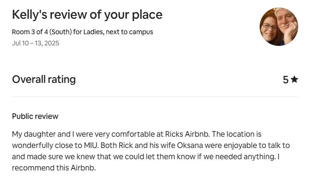This screenshot has height=177, width=316.
Task: Open the "Room 3 of 4" listing title
Action: pyautogui.click(x=83, y=32)
